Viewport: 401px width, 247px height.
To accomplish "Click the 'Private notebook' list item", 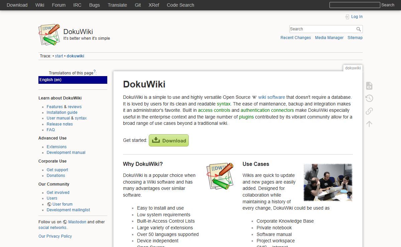I will click(274, 228).
